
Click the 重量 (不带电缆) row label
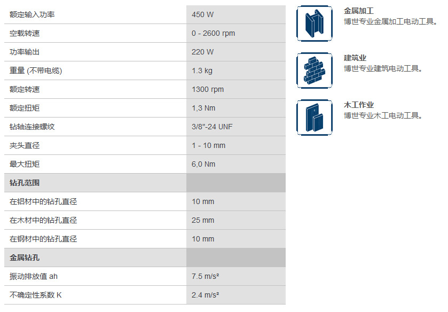tap(36, 71)
